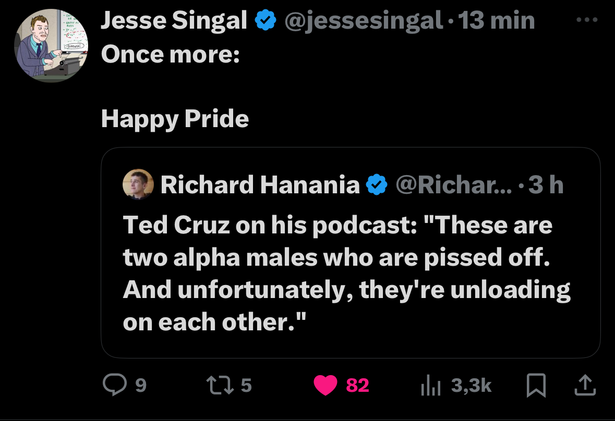Open the three-dot more menu

coord(587,20)
